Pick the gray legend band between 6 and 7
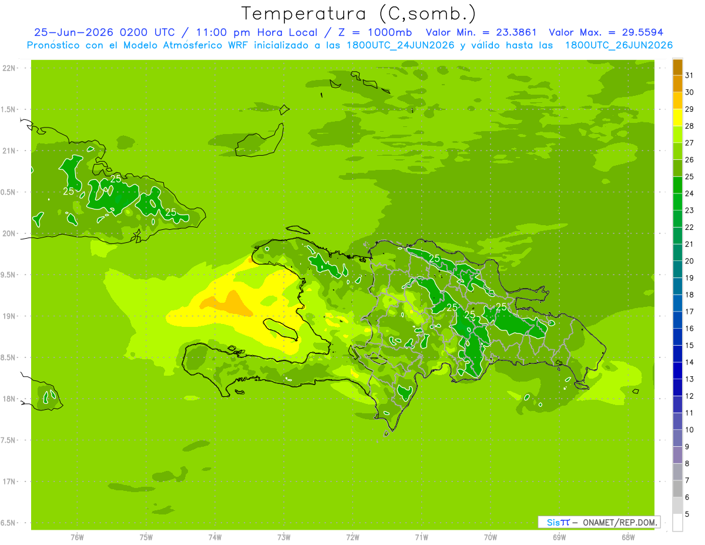Image resolution: width=705 pixels, height=545 pixels. 677,489
